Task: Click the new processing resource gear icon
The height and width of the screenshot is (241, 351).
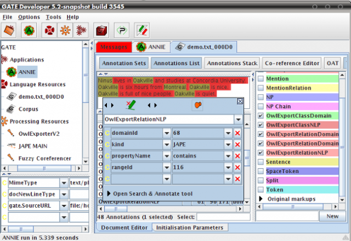Action: (x=65, y=30)
